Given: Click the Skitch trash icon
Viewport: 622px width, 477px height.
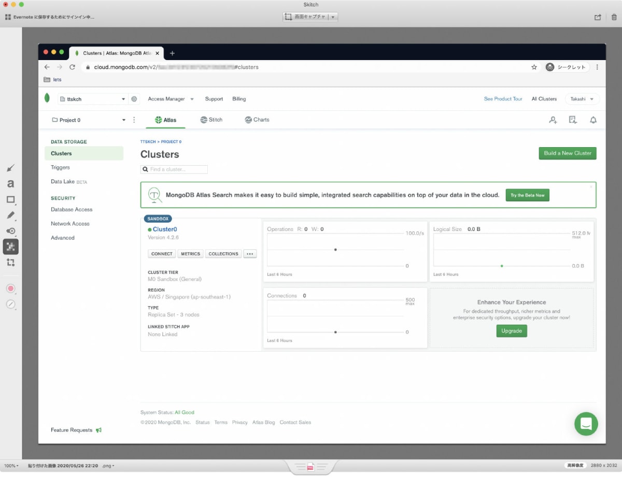Looking at the screenshot, I should (614, 17).
